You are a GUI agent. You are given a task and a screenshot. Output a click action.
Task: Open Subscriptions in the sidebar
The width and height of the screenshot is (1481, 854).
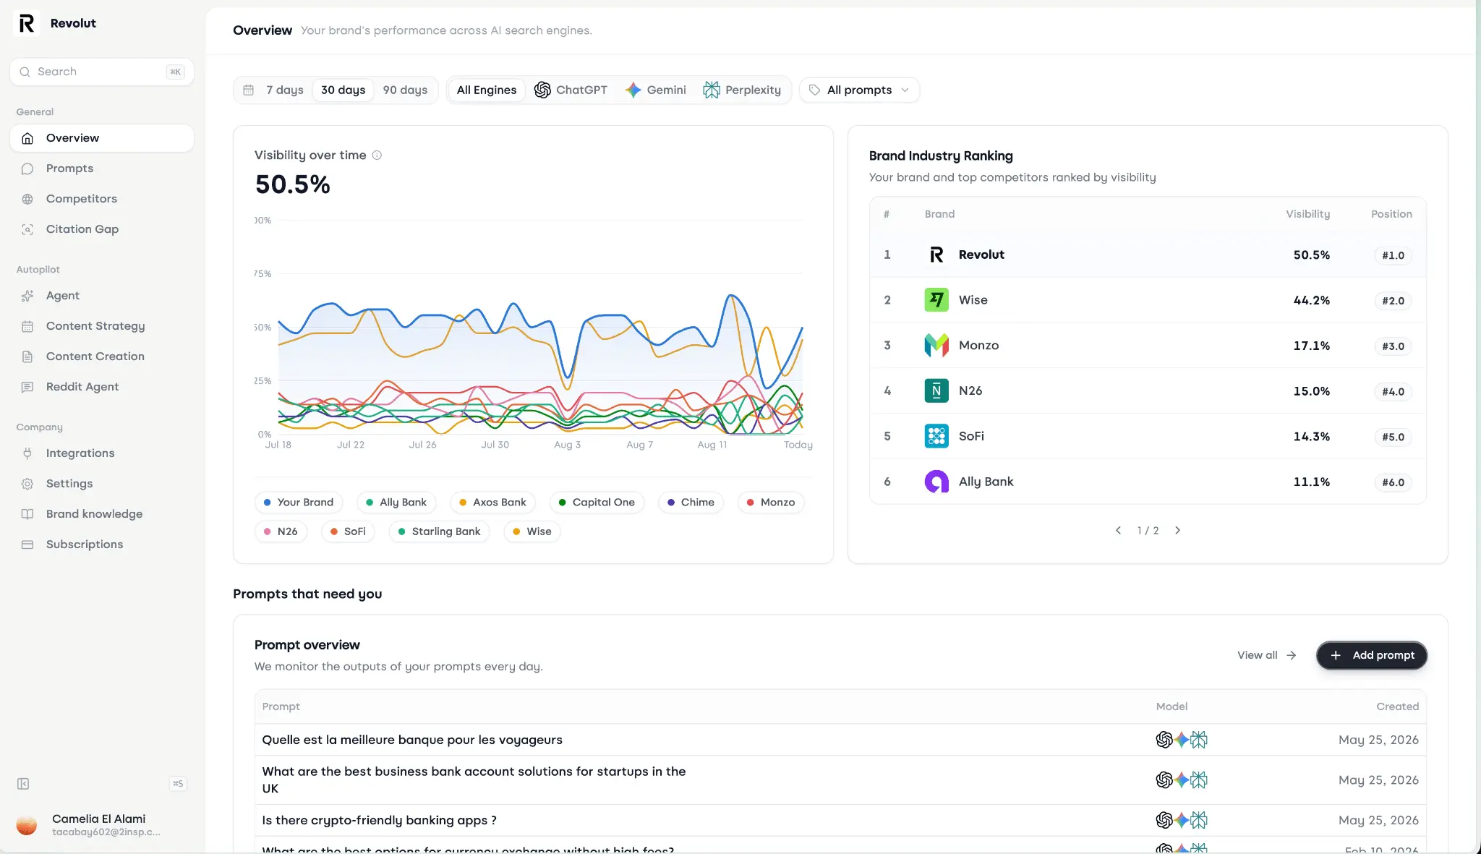(x=102, y=545)
